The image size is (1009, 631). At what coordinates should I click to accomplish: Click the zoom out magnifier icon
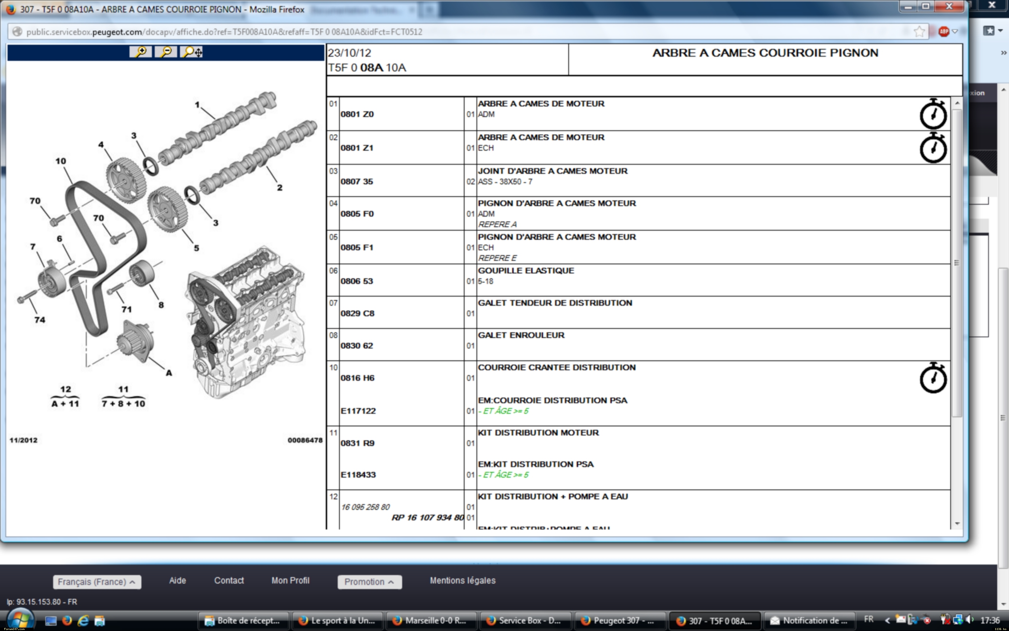[x=166, y=52]
